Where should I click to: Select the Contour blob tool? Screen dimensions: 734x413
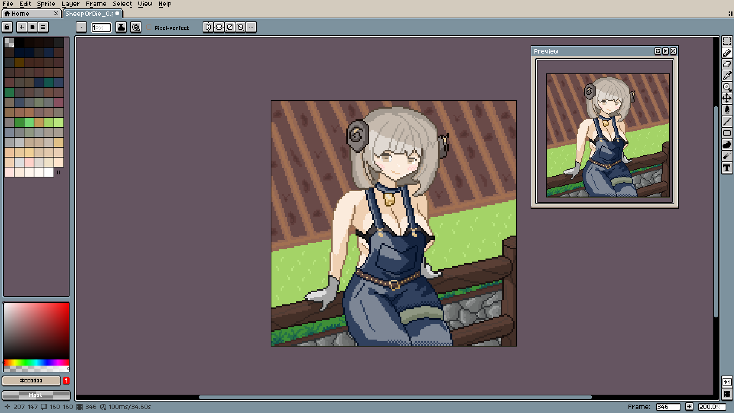[x=727, y=145]
